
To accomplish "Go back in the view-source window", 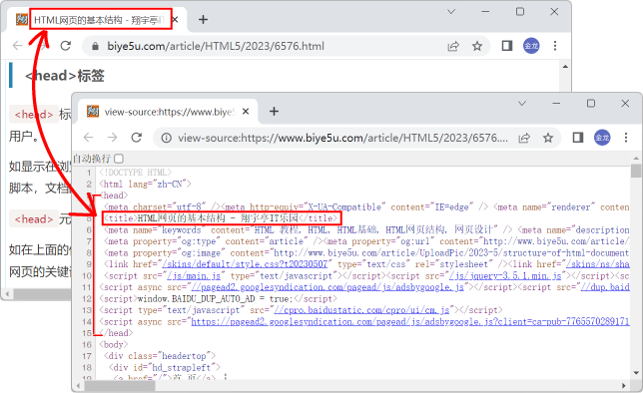I will pos(89,138).
